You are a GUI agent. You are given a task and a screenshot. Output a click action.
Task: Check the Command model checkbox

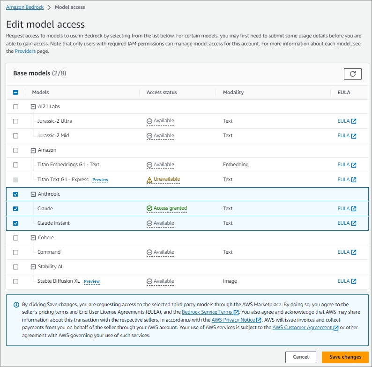point(15,252)
